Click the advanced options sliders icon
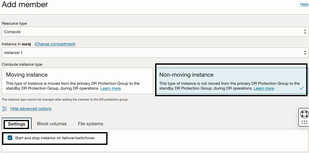The width and height of the screenshot is (309, 153). (5, 109)
